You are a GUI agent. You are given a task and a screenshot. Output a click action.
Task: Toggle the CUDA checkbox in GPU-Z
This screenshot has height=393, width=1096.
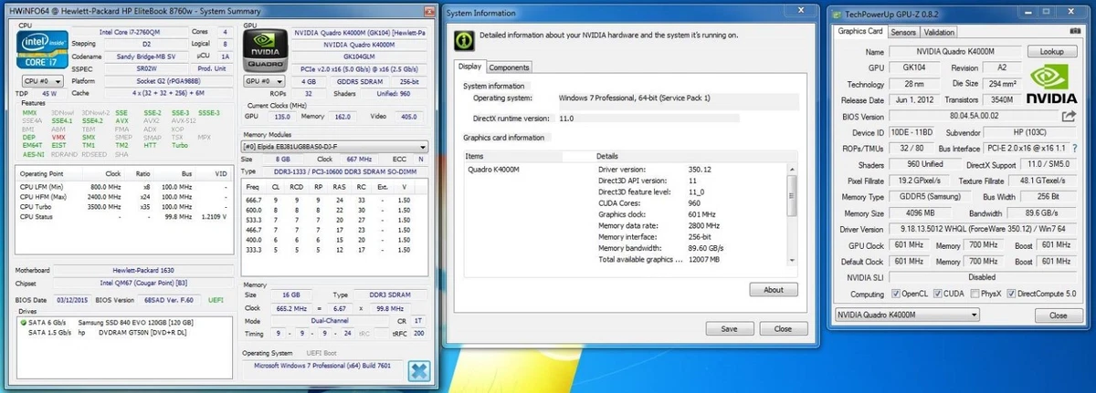940,294
